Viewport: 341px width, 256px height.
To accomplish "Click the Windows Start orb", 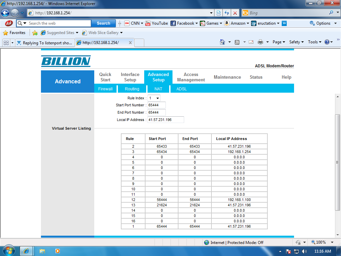I will [x=9, y=250].
